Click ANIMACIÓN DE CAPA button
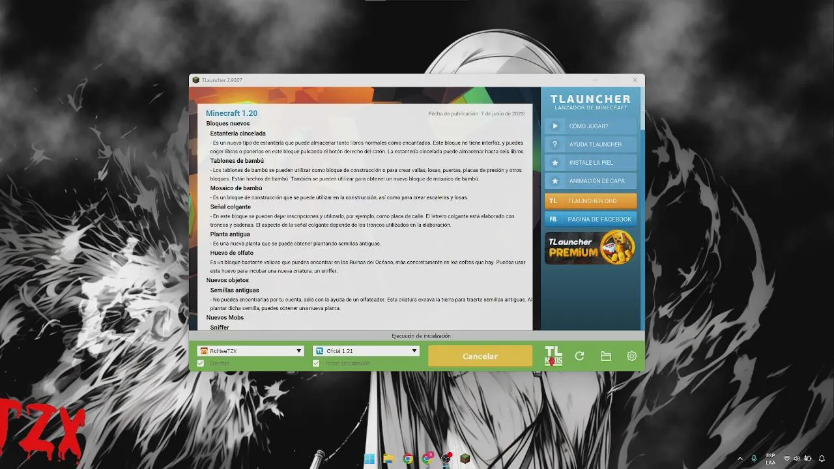 point(590,181)
